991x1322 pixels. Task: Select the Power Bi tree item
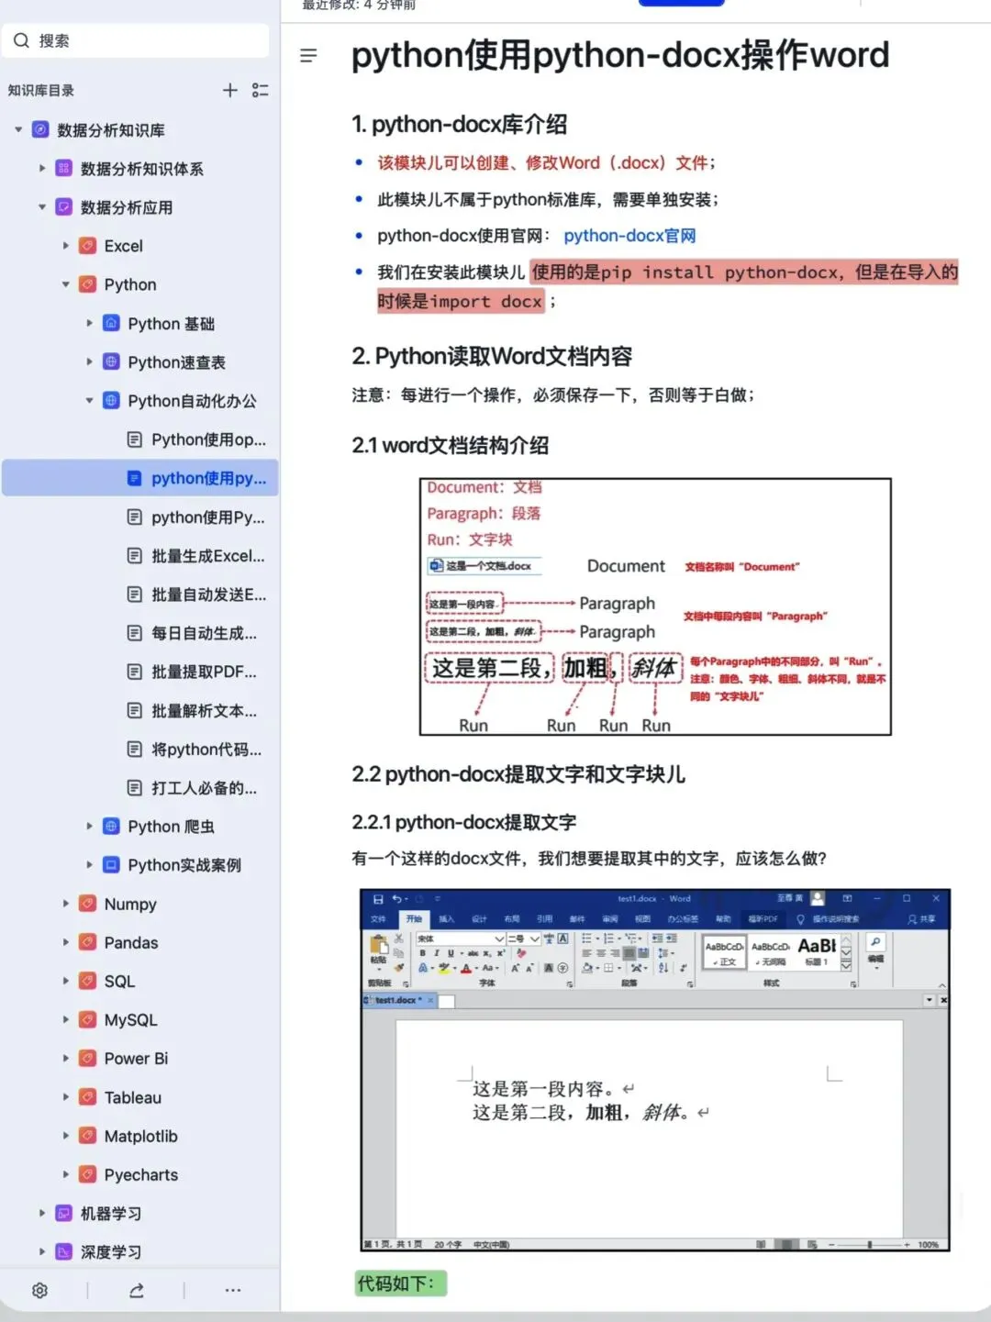coord(136,1058)
